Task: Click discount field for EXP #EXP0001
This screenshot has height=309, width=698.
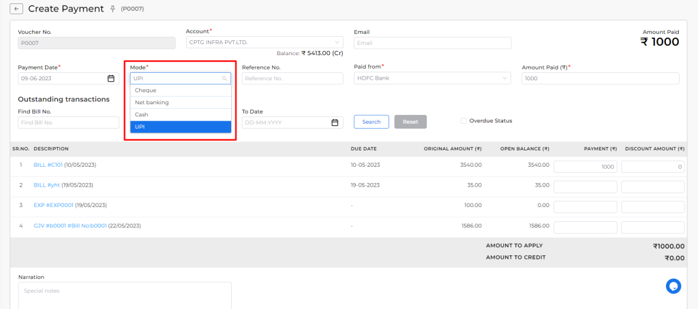Action: pyautogui.click(x=653, y=207)
